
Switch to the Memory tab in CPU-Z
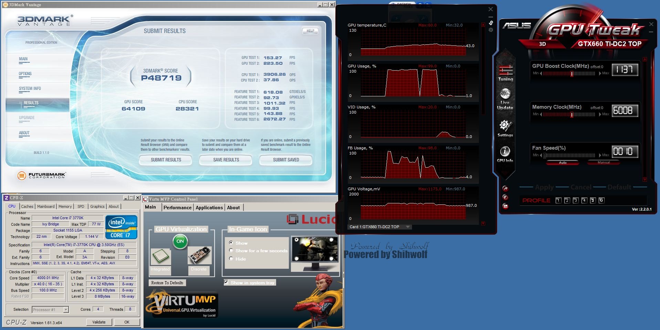click(x=65, y=206)
